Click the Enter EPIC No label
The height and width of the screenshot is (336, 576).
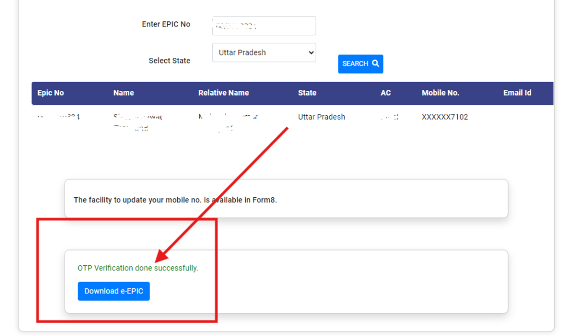click(166, 24)
